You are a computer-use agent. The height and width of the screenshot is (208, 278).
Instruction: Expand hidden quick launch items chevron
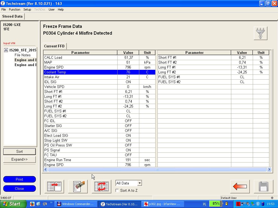51,203
